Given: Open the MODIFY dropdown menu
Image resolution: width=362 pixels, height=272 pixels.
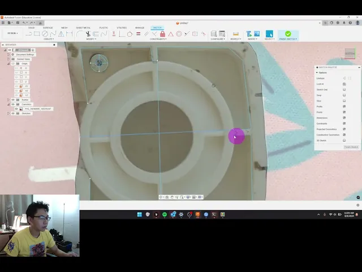Looking at the screenshot, I should (91, 39).
